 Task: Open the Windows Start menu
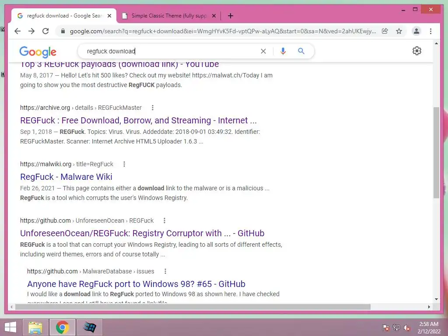click(x=10, y=327)
